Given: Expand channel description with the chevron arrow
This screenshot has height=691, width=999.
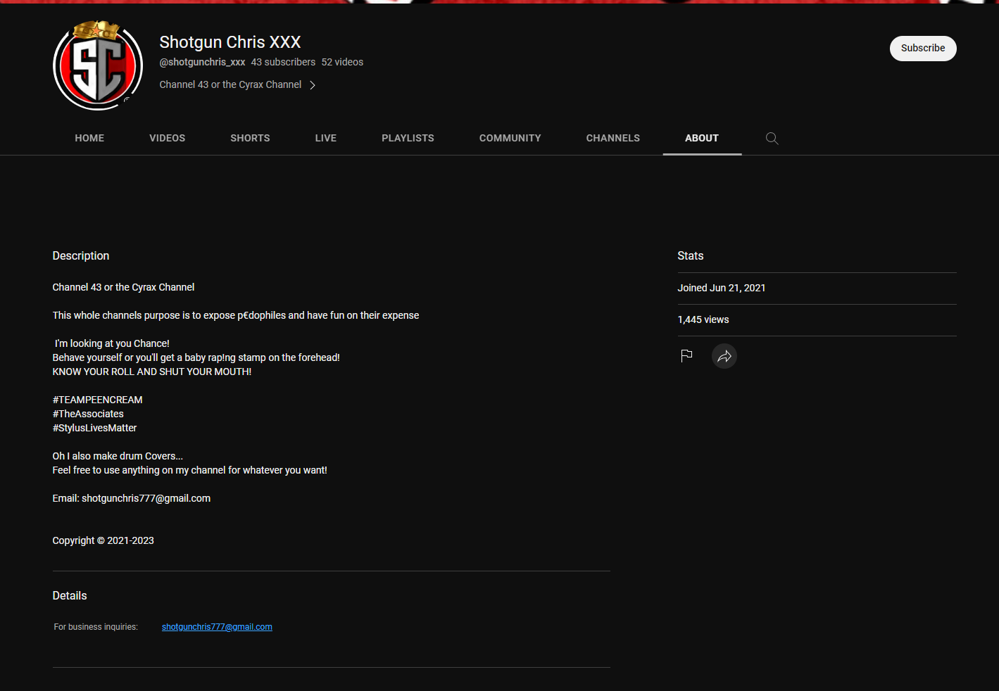Looking at the screenshot, I should pyautogui.click(x=313, y=85).
